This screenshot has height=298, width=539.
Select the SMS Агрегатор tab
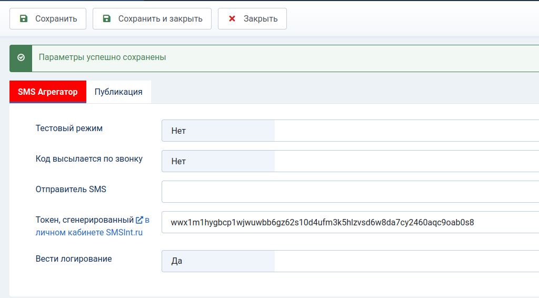click(48, 92)
